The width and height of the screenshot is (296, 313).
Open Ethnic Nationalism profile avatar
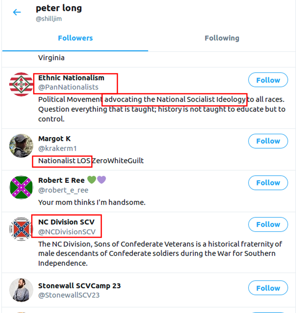click(x=21, y=84)
